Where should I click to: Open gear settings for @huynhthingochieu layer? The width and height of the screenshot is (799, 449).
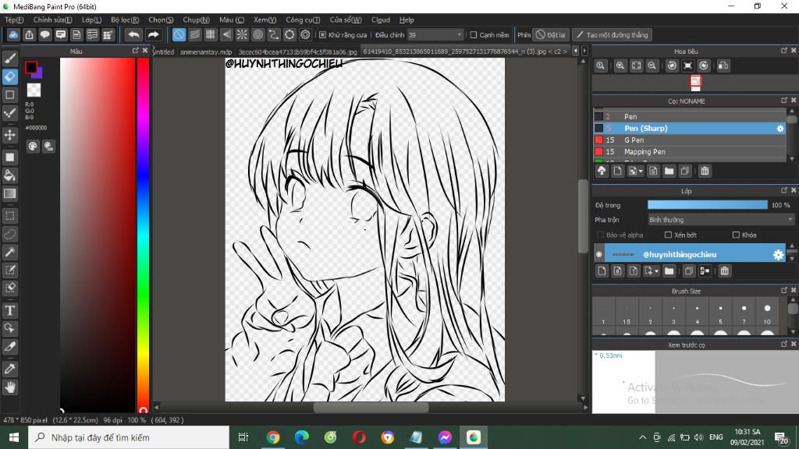pos(778,255)
